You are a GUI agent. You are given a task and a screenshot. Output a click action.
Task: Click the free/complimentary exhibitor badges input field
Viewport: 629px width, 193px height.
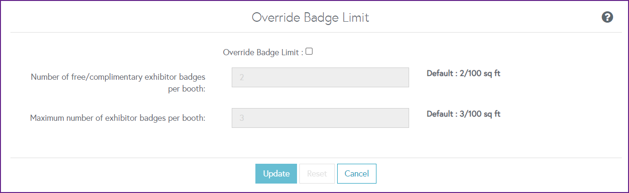(320, 77)
